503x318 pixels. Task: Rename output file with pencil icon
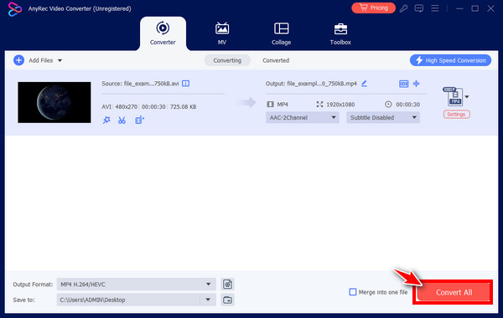(x=364, y=84)
